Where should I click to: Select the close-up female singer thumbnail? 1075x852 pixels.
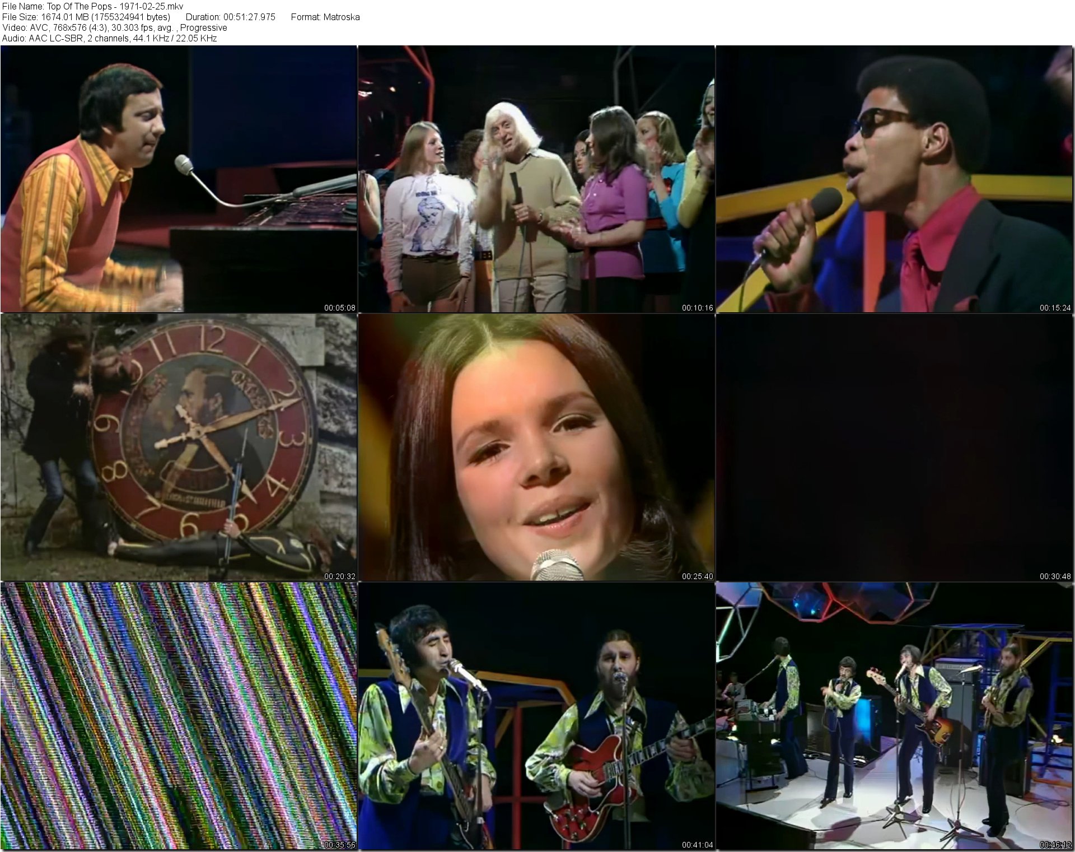tap(536, 447)
